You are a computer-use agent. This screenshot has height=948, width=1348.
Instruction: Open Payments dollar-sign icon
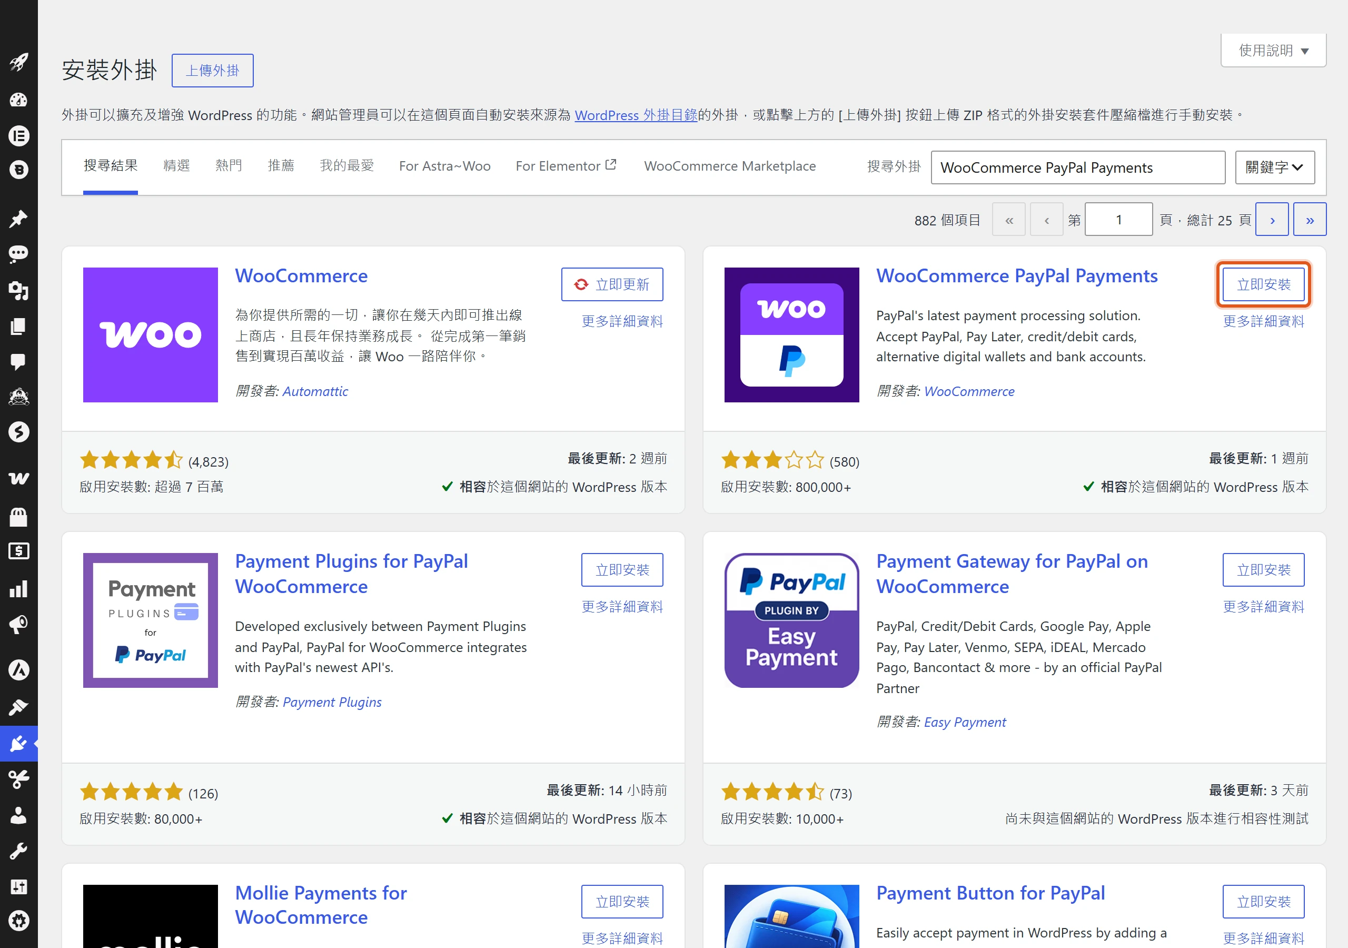tap(19, 551)
